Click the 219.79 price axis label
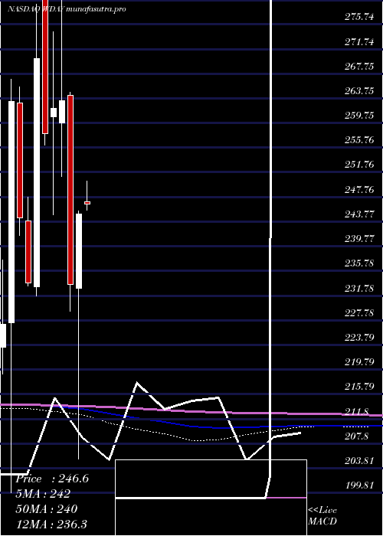Viewport: 383px width, 536px height. pyautogui.click(x=359, y=361)
